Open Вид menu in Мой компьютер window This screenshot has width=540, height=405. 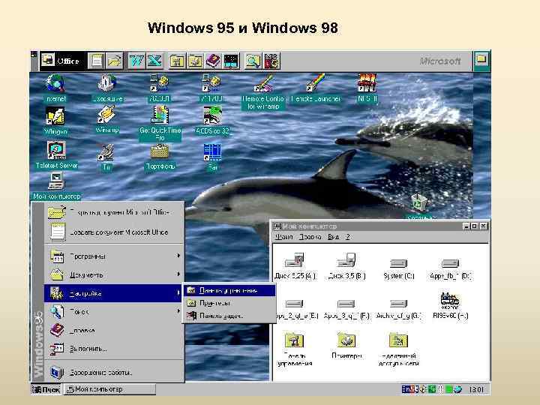(x=333, y=237)
